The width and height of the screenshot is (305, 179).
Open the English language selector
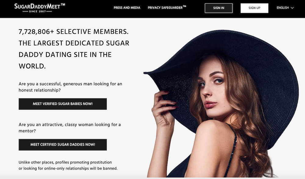[x=285, y=8]
